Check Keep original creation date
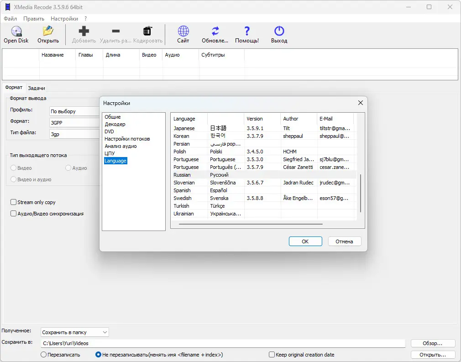Viewport: 461px width, 362px height. [x=272, y=355]
